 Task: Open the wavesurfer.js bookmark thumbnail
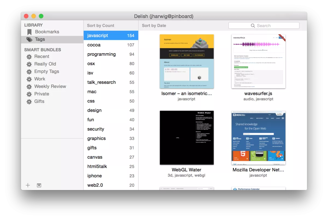point(258,61)
